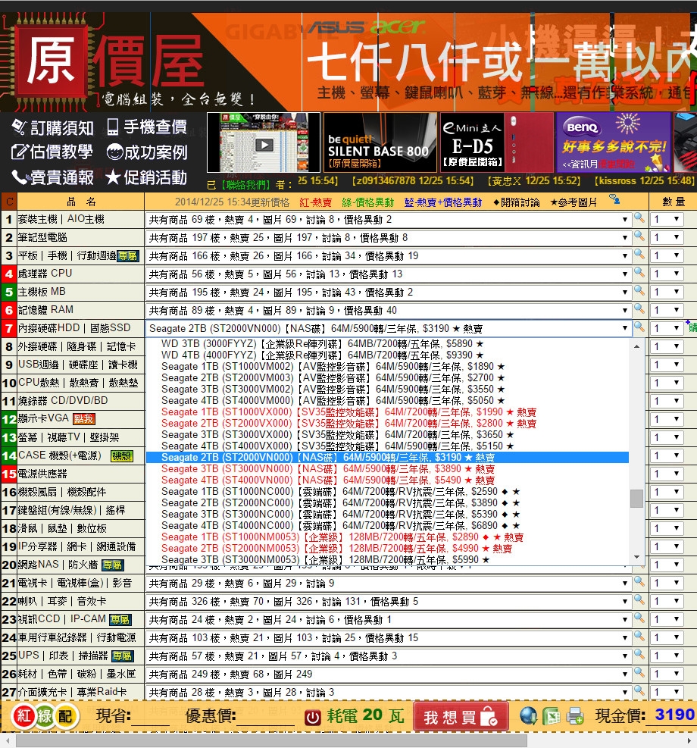Open the 記憶體 RAM product dropdown
Viewport: 697px width, 748px height.
(389, 310)
